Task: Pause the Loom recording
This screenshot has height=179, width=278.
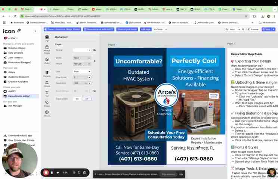Action: (52, 173)
